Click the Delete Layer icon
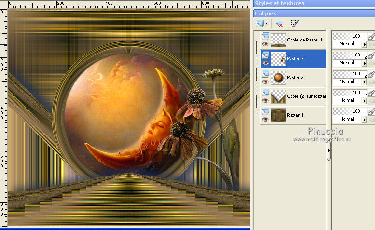The height and width of the screenshot is (230, 375). point(279,23)
